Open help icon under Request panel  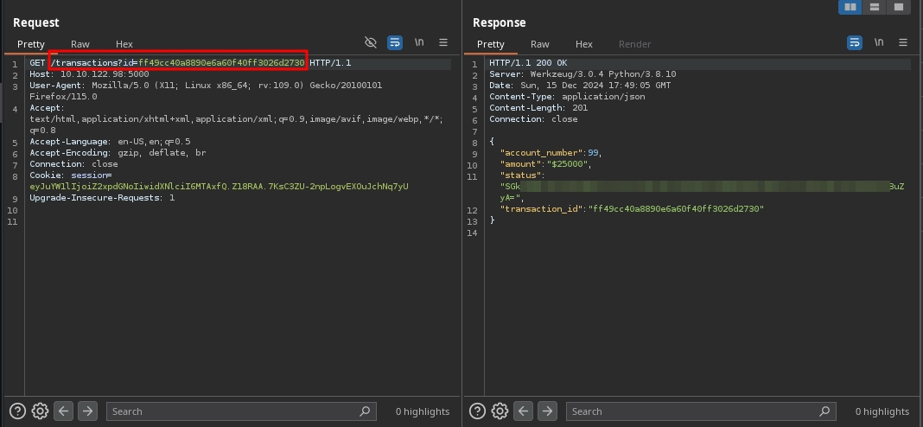17,411
